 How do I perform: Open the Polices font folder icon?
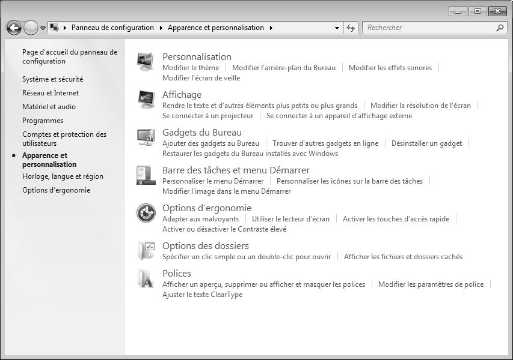pos(146,278)
